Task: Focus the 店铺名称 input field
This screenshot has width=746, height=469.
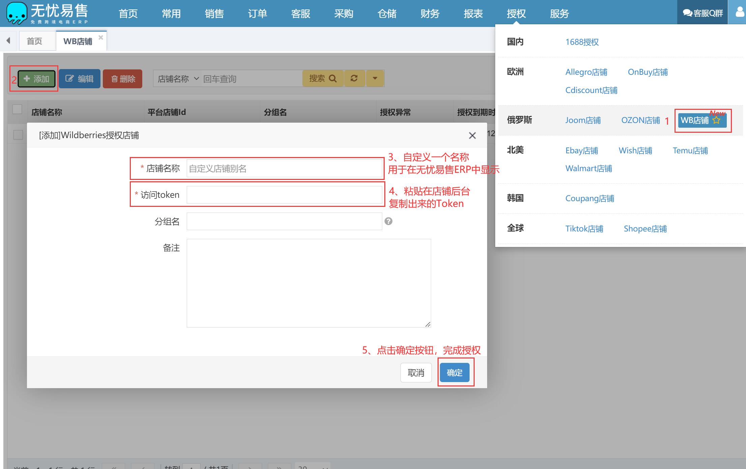Action: (x=284, y=168)
